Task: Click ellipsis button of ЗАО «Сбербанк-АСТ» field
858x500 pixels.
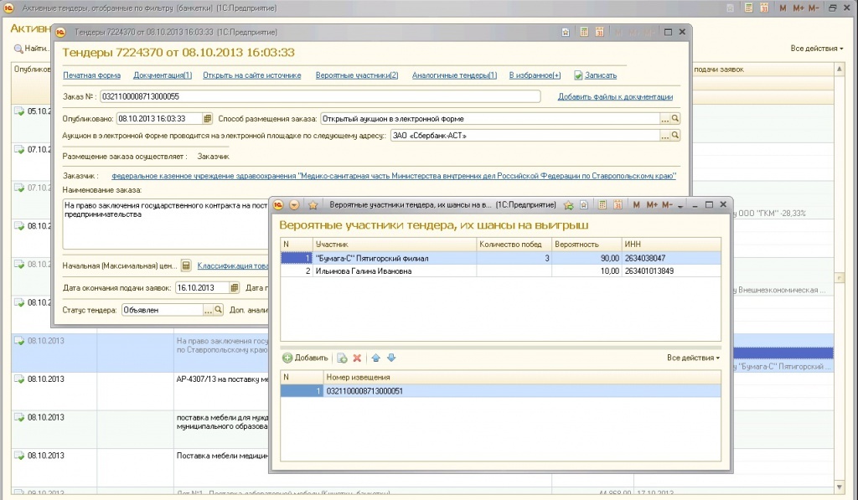Action: (664, 136)
